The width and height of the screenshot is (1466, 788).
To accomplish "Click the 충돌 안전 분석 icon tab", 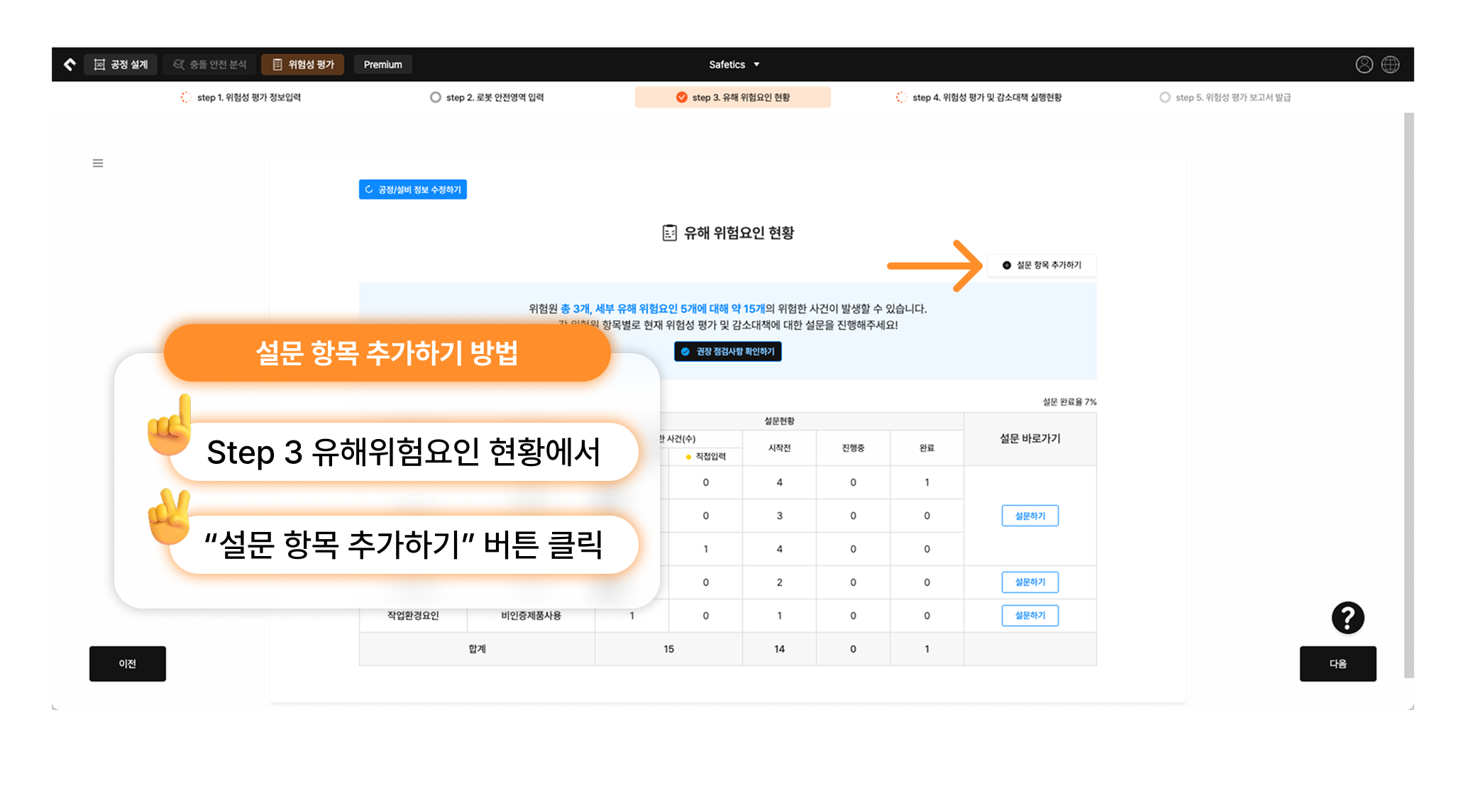I will point(209,65).
